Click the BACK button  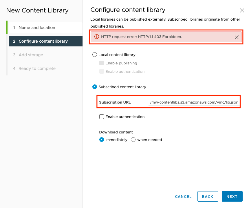click(208, 196)
